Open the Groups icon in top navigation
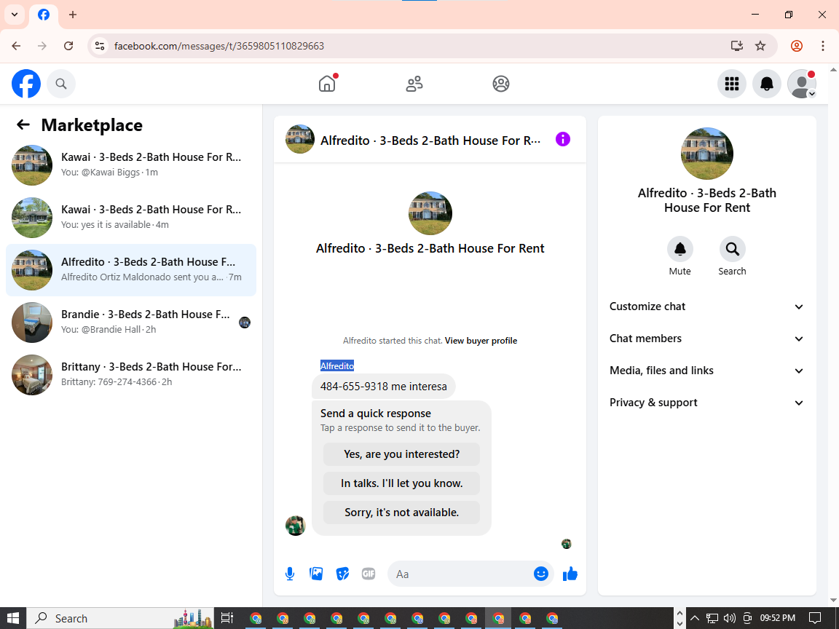Image resolution: width=839 pixels, height=629 pixels. (501, 84)
